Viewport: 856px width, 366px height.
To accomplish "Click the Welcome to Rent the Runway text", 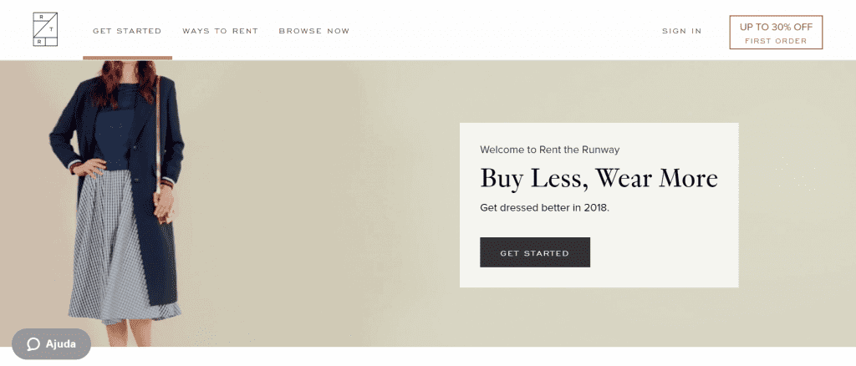I will [x=550, y=150].
